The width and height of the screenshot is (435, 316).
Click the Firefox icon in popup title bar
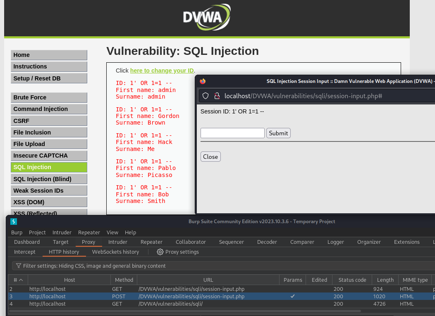point(203,81)
